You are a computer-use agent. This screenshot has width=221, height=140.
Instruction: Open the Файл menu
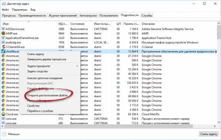point(6,10)
